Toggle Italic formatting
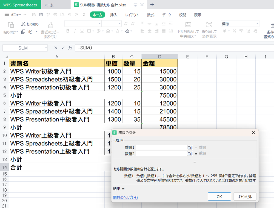Viewport: 274px width, 208px height. tap(75, 31)
